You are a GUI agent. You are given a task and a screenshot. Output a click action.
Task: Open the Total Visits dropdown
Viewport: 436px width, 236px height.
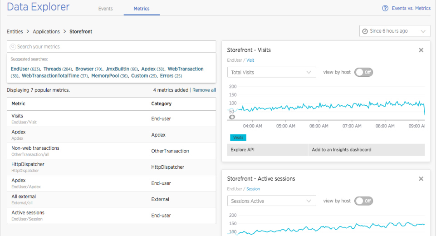pyautogui.click(x=271, y=72)
